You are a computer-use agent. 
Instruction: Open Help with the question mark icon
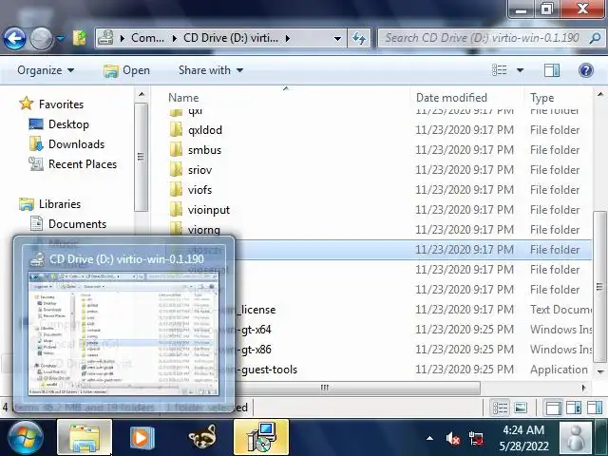[x=586, y=70]
